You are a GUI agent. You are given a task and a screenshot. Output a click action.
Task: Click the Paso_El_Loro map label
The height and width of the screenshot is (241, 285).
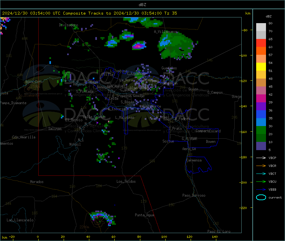(219, 231)
